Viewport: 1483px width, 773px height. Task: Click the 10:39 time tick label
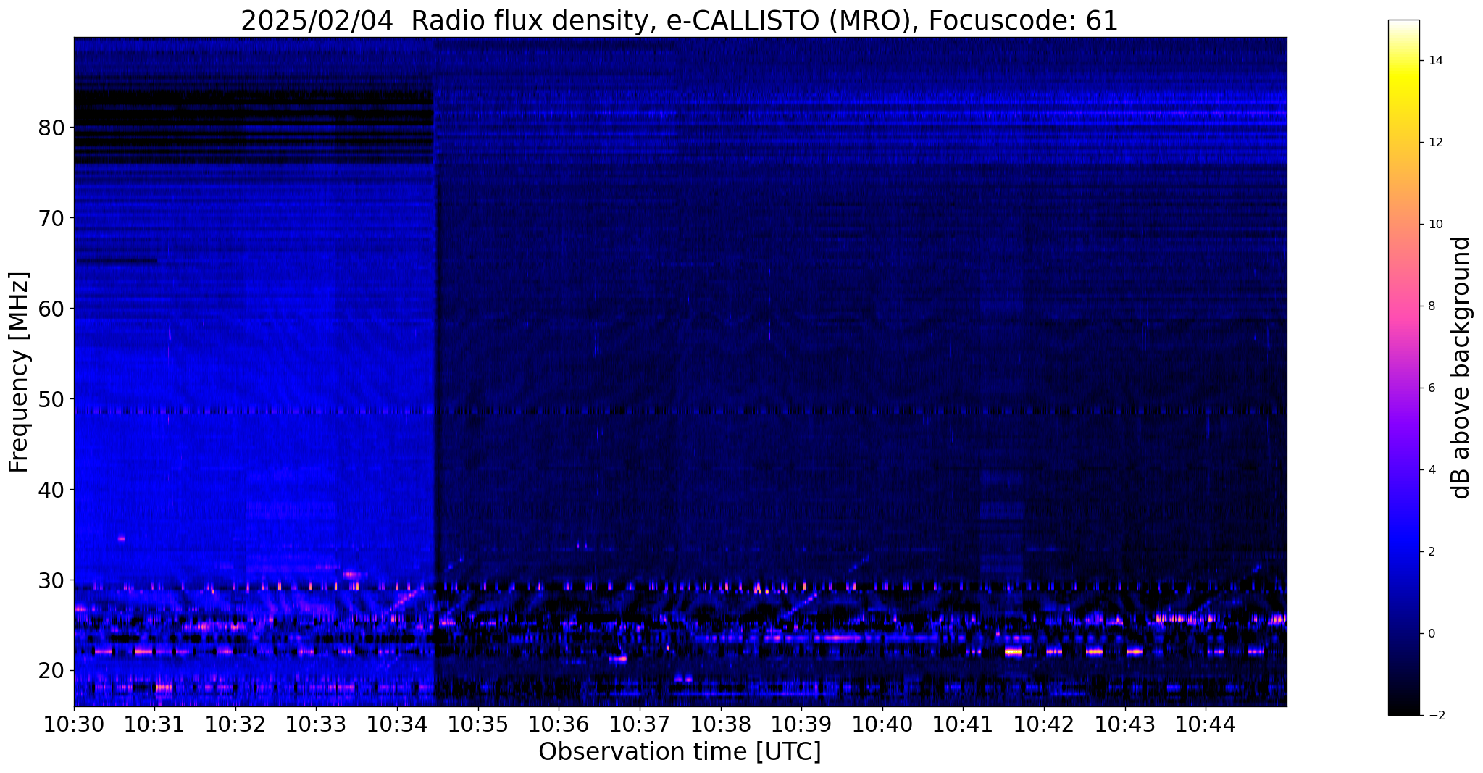coord(801,724)
